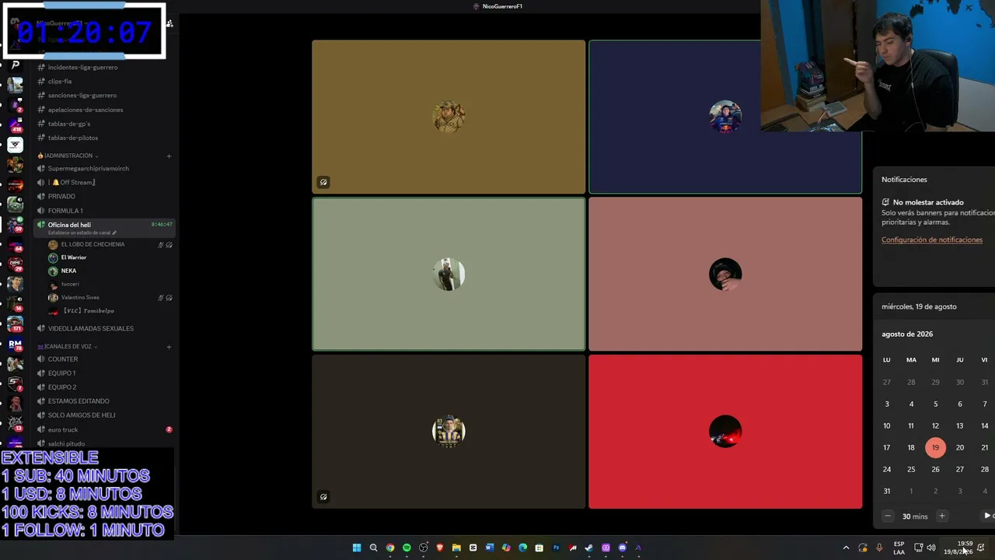Open Microsoft Store from the taskbar
The height and width of the screenshot is (560, 995).
[x=539, y=548]
